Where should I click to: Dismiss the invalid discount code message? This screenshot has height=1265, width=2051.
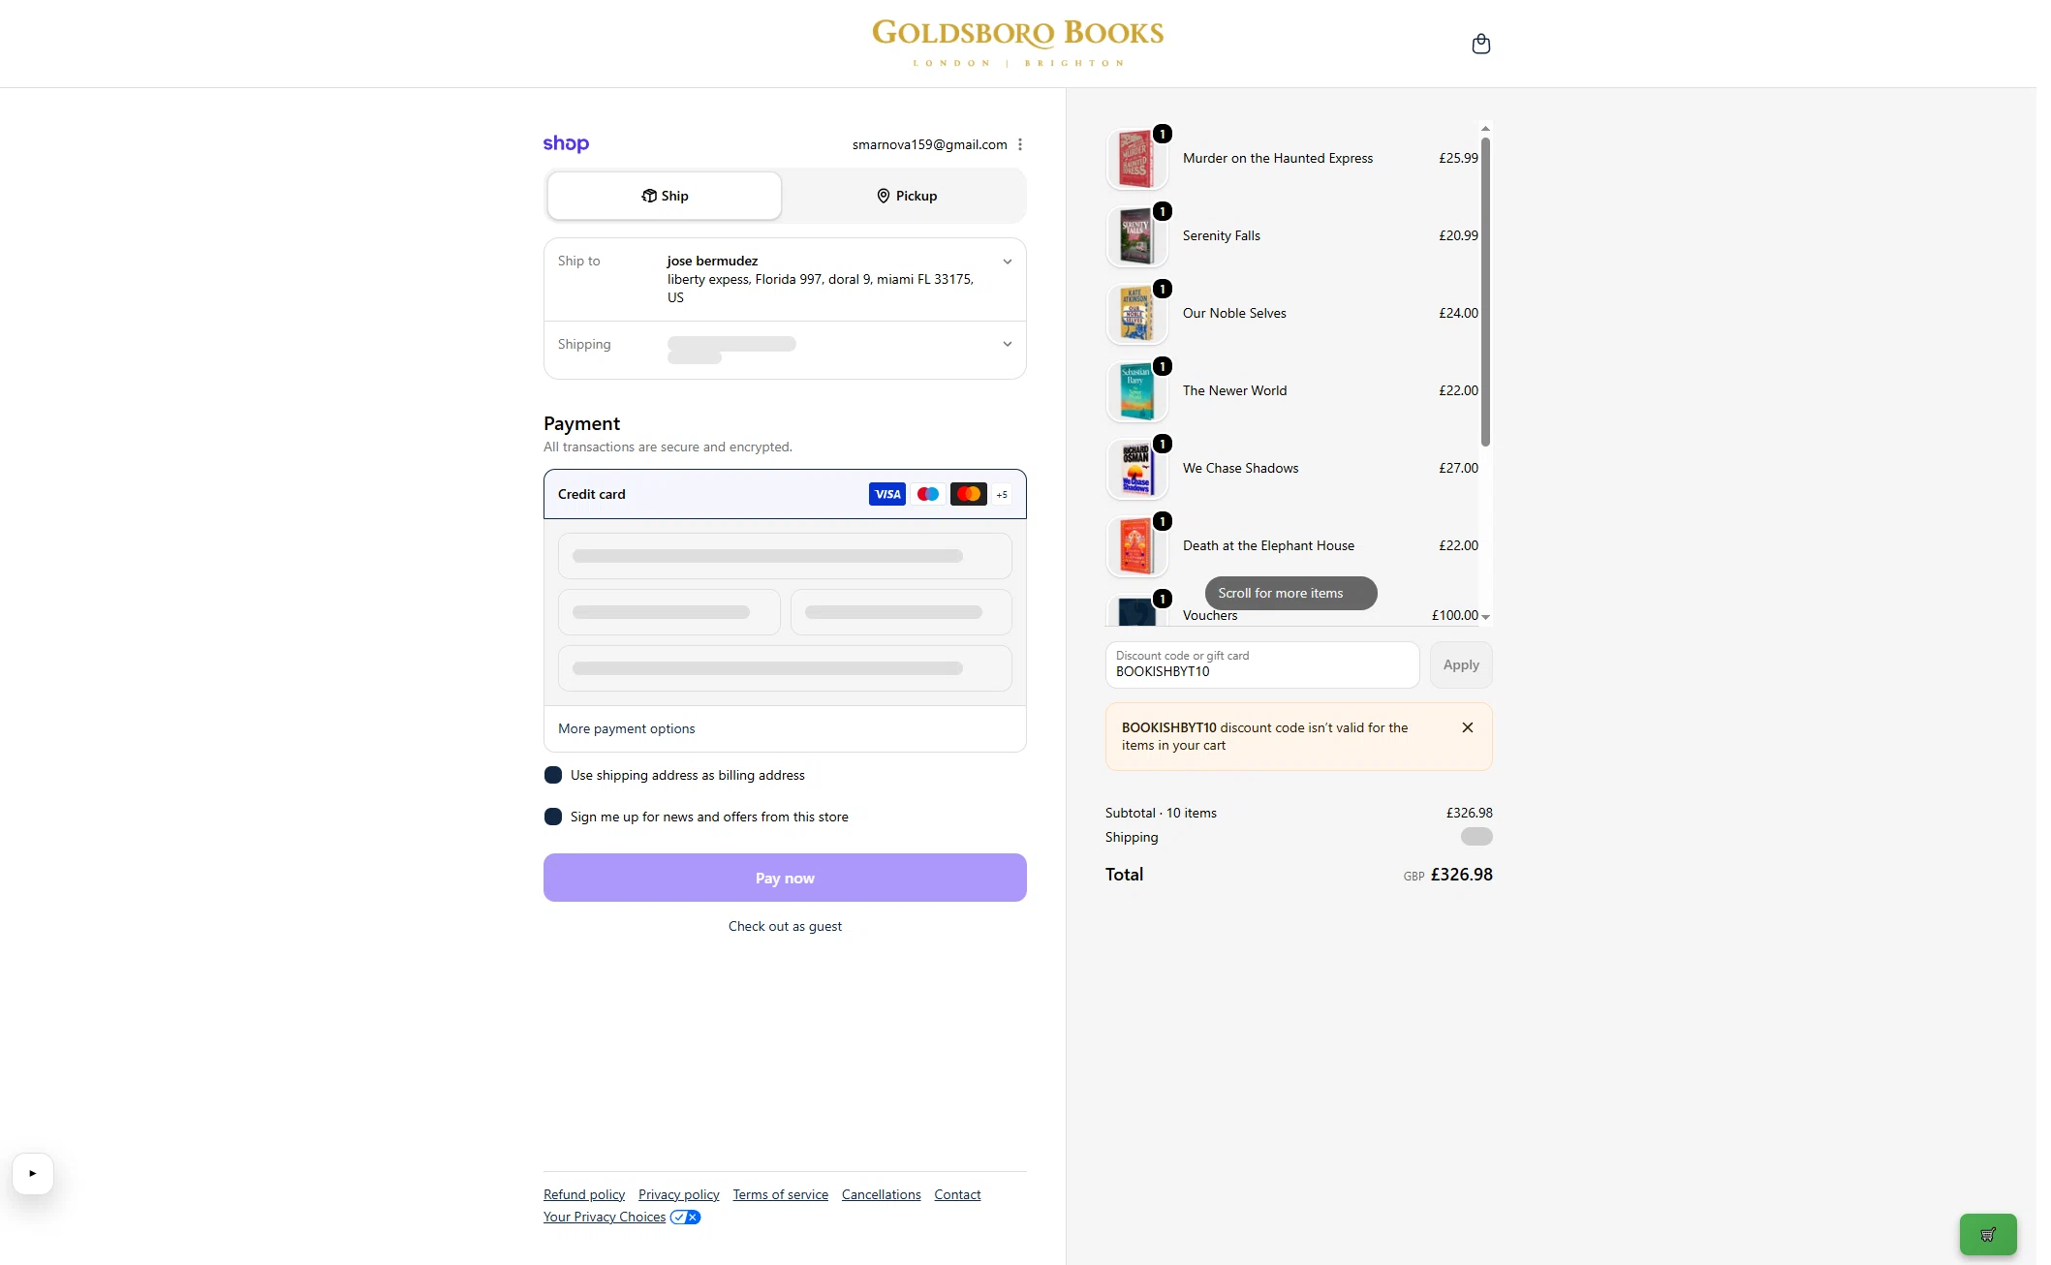click(1468, 727)
